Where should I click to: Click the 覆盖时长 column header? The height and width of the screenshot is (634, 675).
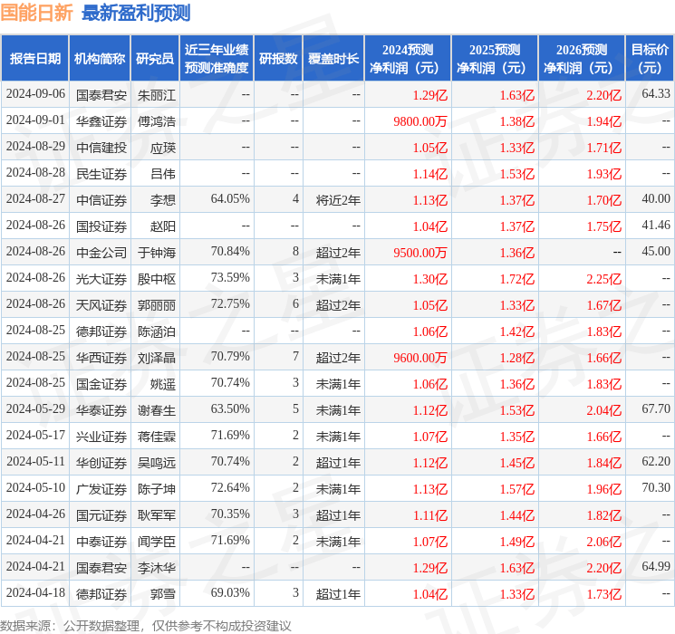(333, 59)
